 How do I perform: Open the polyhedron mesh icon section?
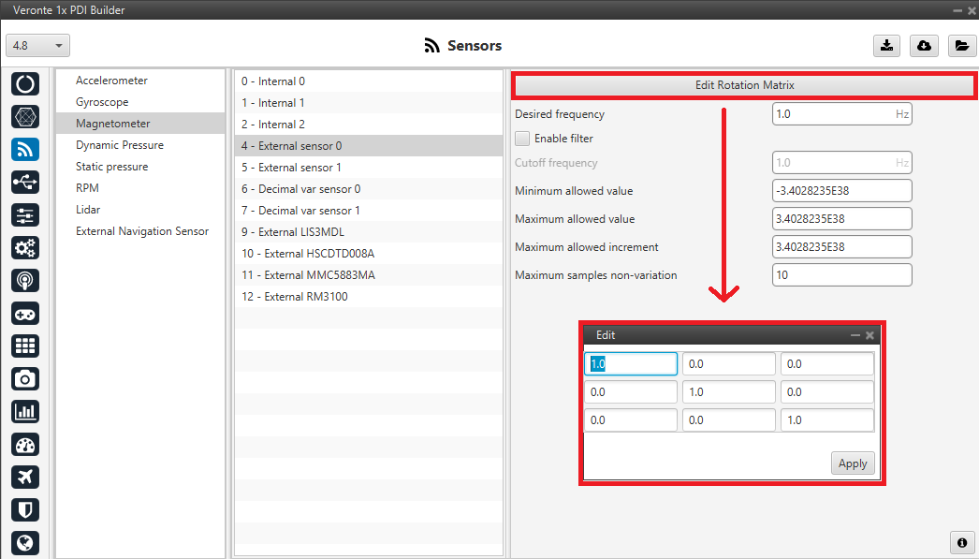(25, 117)
